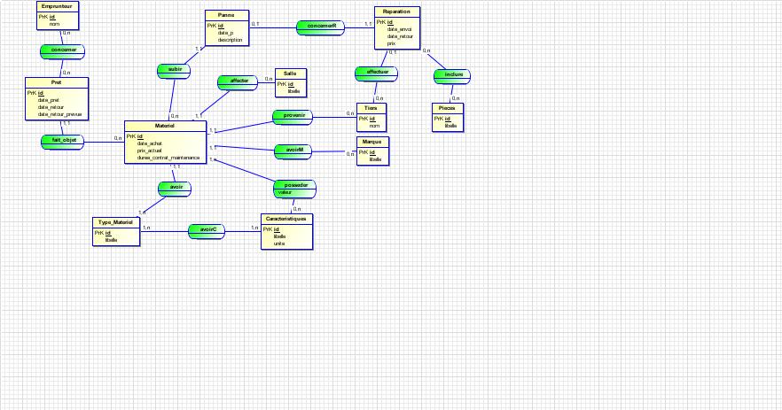Click the fait_objet association oval
Screen dimensions: 782x410
click(x=64, y=140)
